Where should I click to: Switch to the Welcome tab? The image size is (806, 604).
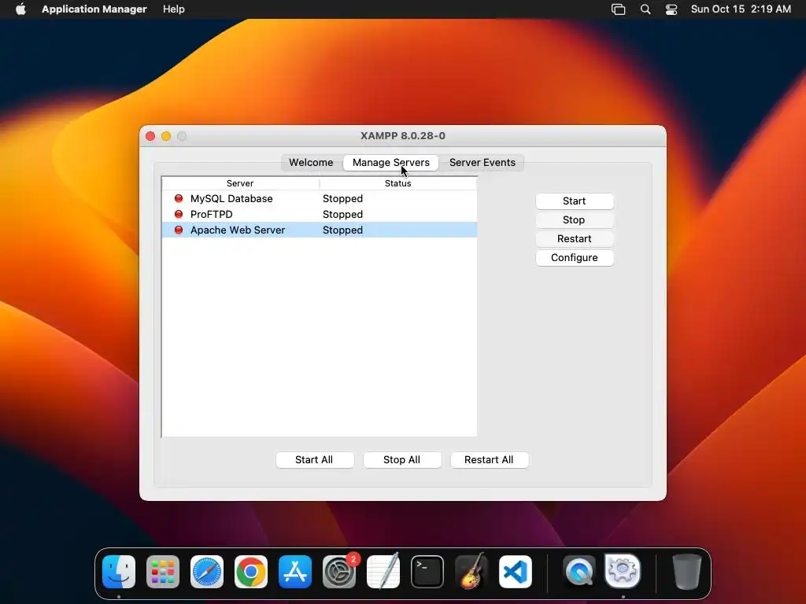coord(311,162)
